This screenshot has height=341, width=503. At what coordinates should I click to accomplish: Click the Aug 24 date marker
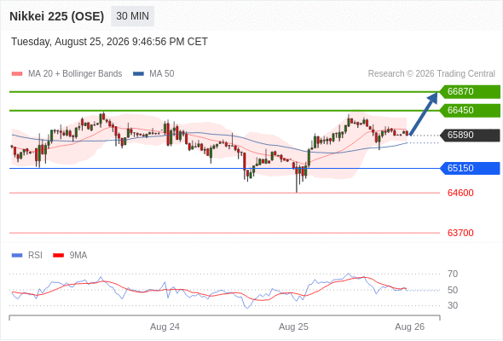tap(165, 327)
